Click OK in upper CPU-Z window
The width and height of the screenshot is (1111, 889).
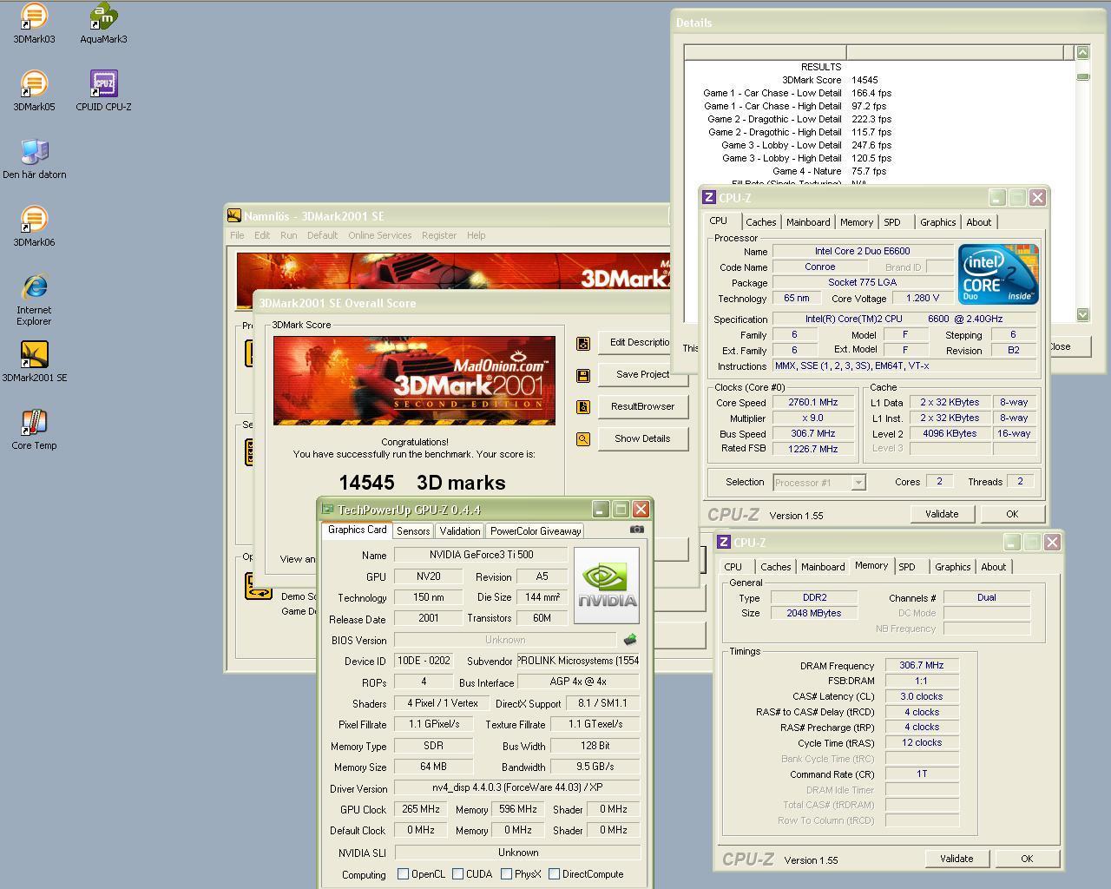(1012, 514)
